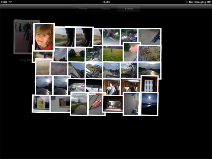Switch to the Photos tab
This screenshot has height=159, width=212.
[83, 8]
